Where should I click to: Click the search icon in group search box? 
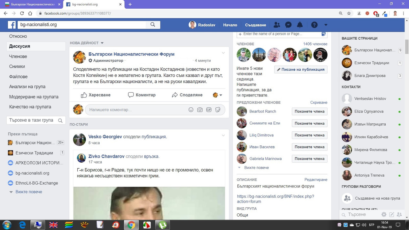point(60,120)
